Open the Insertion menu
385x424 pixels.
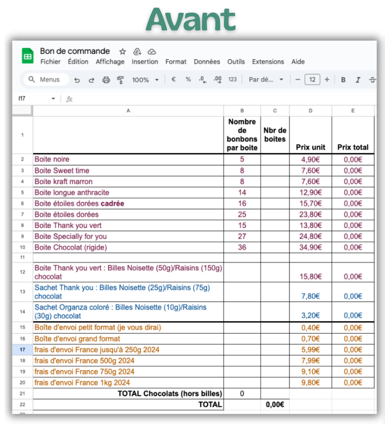(x=145, y=62)
